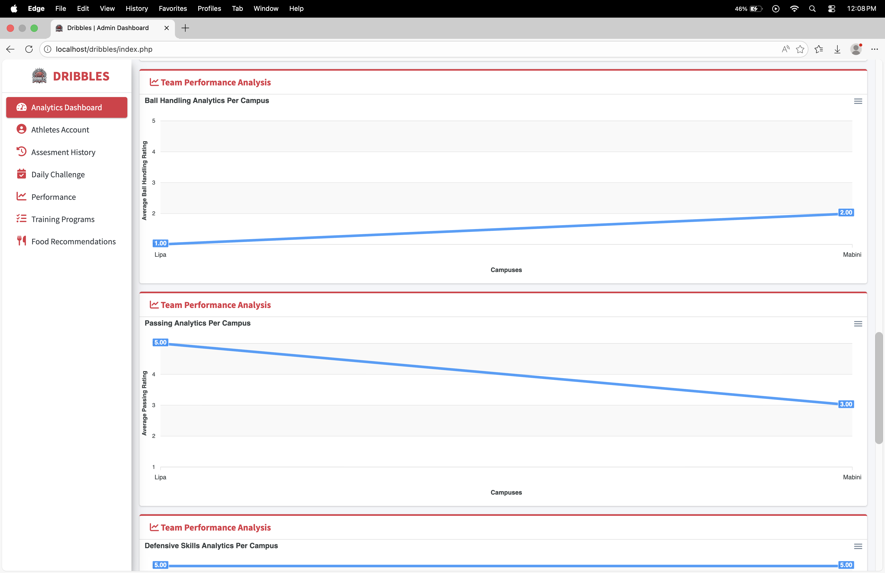Click the browser refresh icon
The height and width of the screenshot is (573, 885).
pyautogui.click(x=29, y=49)
